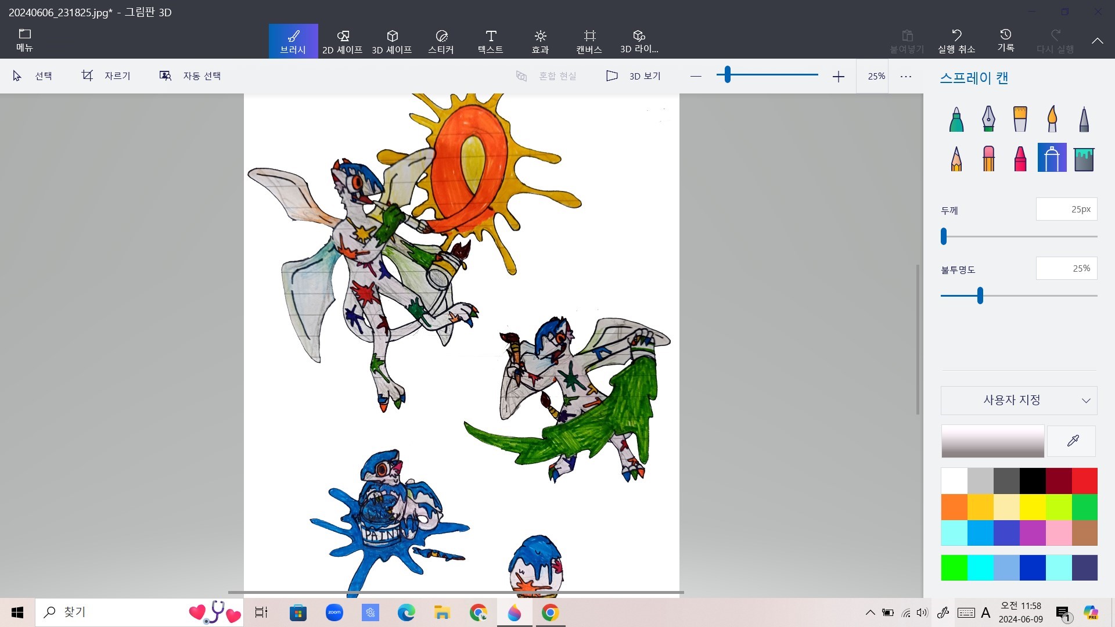Screen dimensions: 1115x627
Task: Select the Fill bucket tool
Action: tap(1084, 158)
